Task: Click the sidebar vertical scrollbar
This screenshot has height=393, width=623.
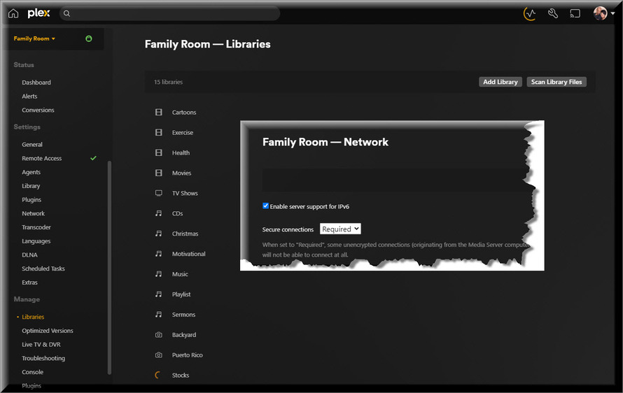Action: [x=109, y=268]
